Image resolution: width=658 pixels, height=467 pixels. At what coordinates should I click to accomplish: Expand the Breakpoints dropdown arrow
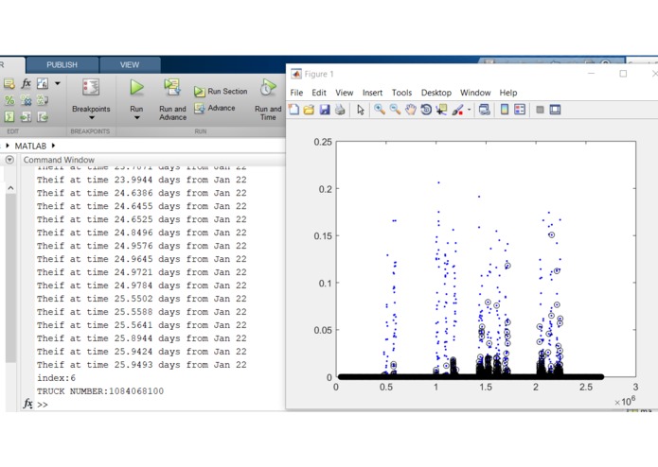[91, 118]
